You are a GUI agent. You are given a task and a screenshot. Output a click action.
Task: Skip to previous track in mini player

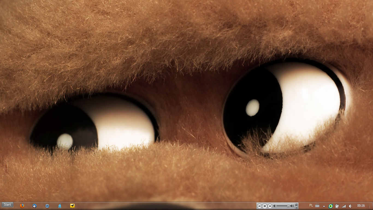[259, 206]
